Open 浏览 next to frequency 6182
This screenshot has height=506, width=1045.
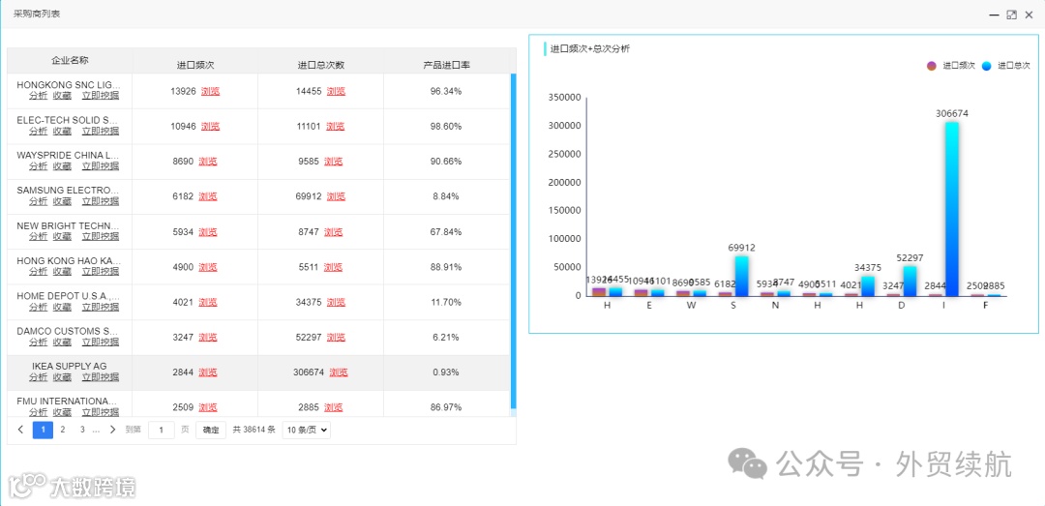208,196
